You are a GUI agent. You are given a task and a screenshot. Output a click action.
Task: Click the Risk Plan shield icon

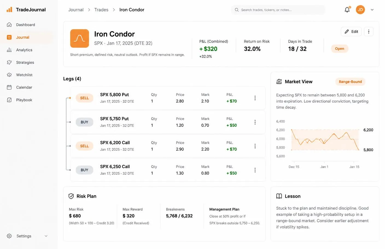(71, 196)
